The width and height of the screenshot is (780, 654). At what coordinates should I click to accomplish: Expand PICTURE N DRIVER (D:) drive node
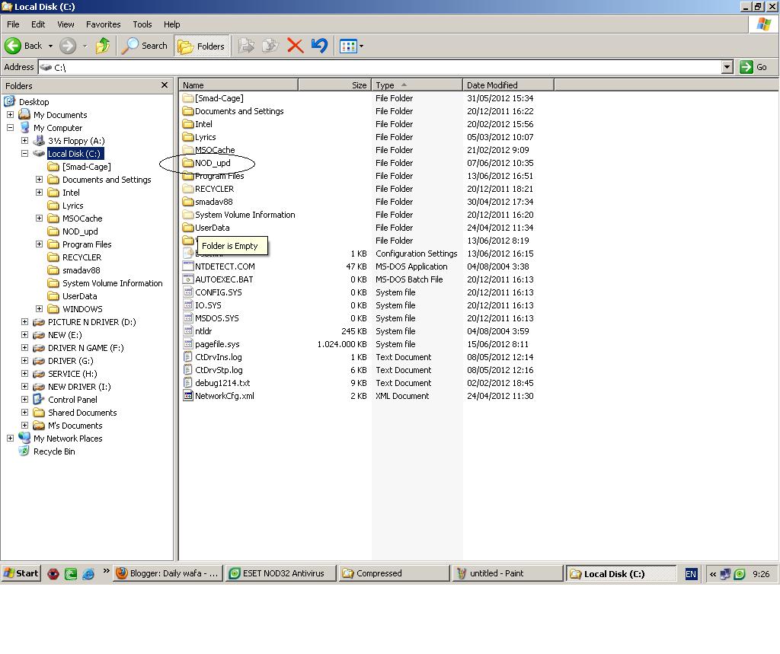pos(24,322)
